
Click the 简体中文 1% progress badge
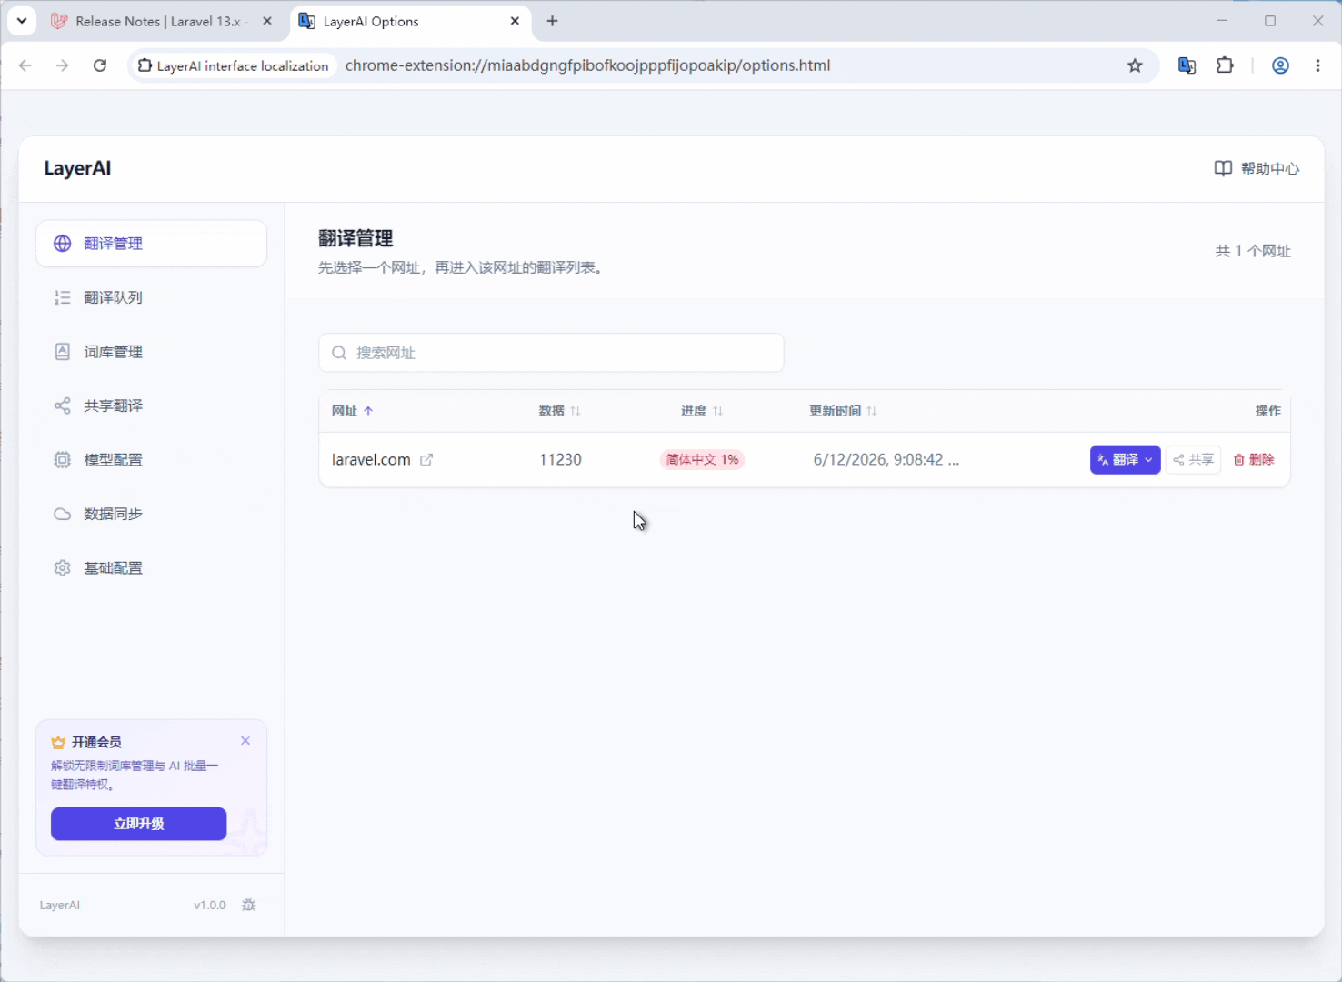pyautogui.click(x=702, y=460)
